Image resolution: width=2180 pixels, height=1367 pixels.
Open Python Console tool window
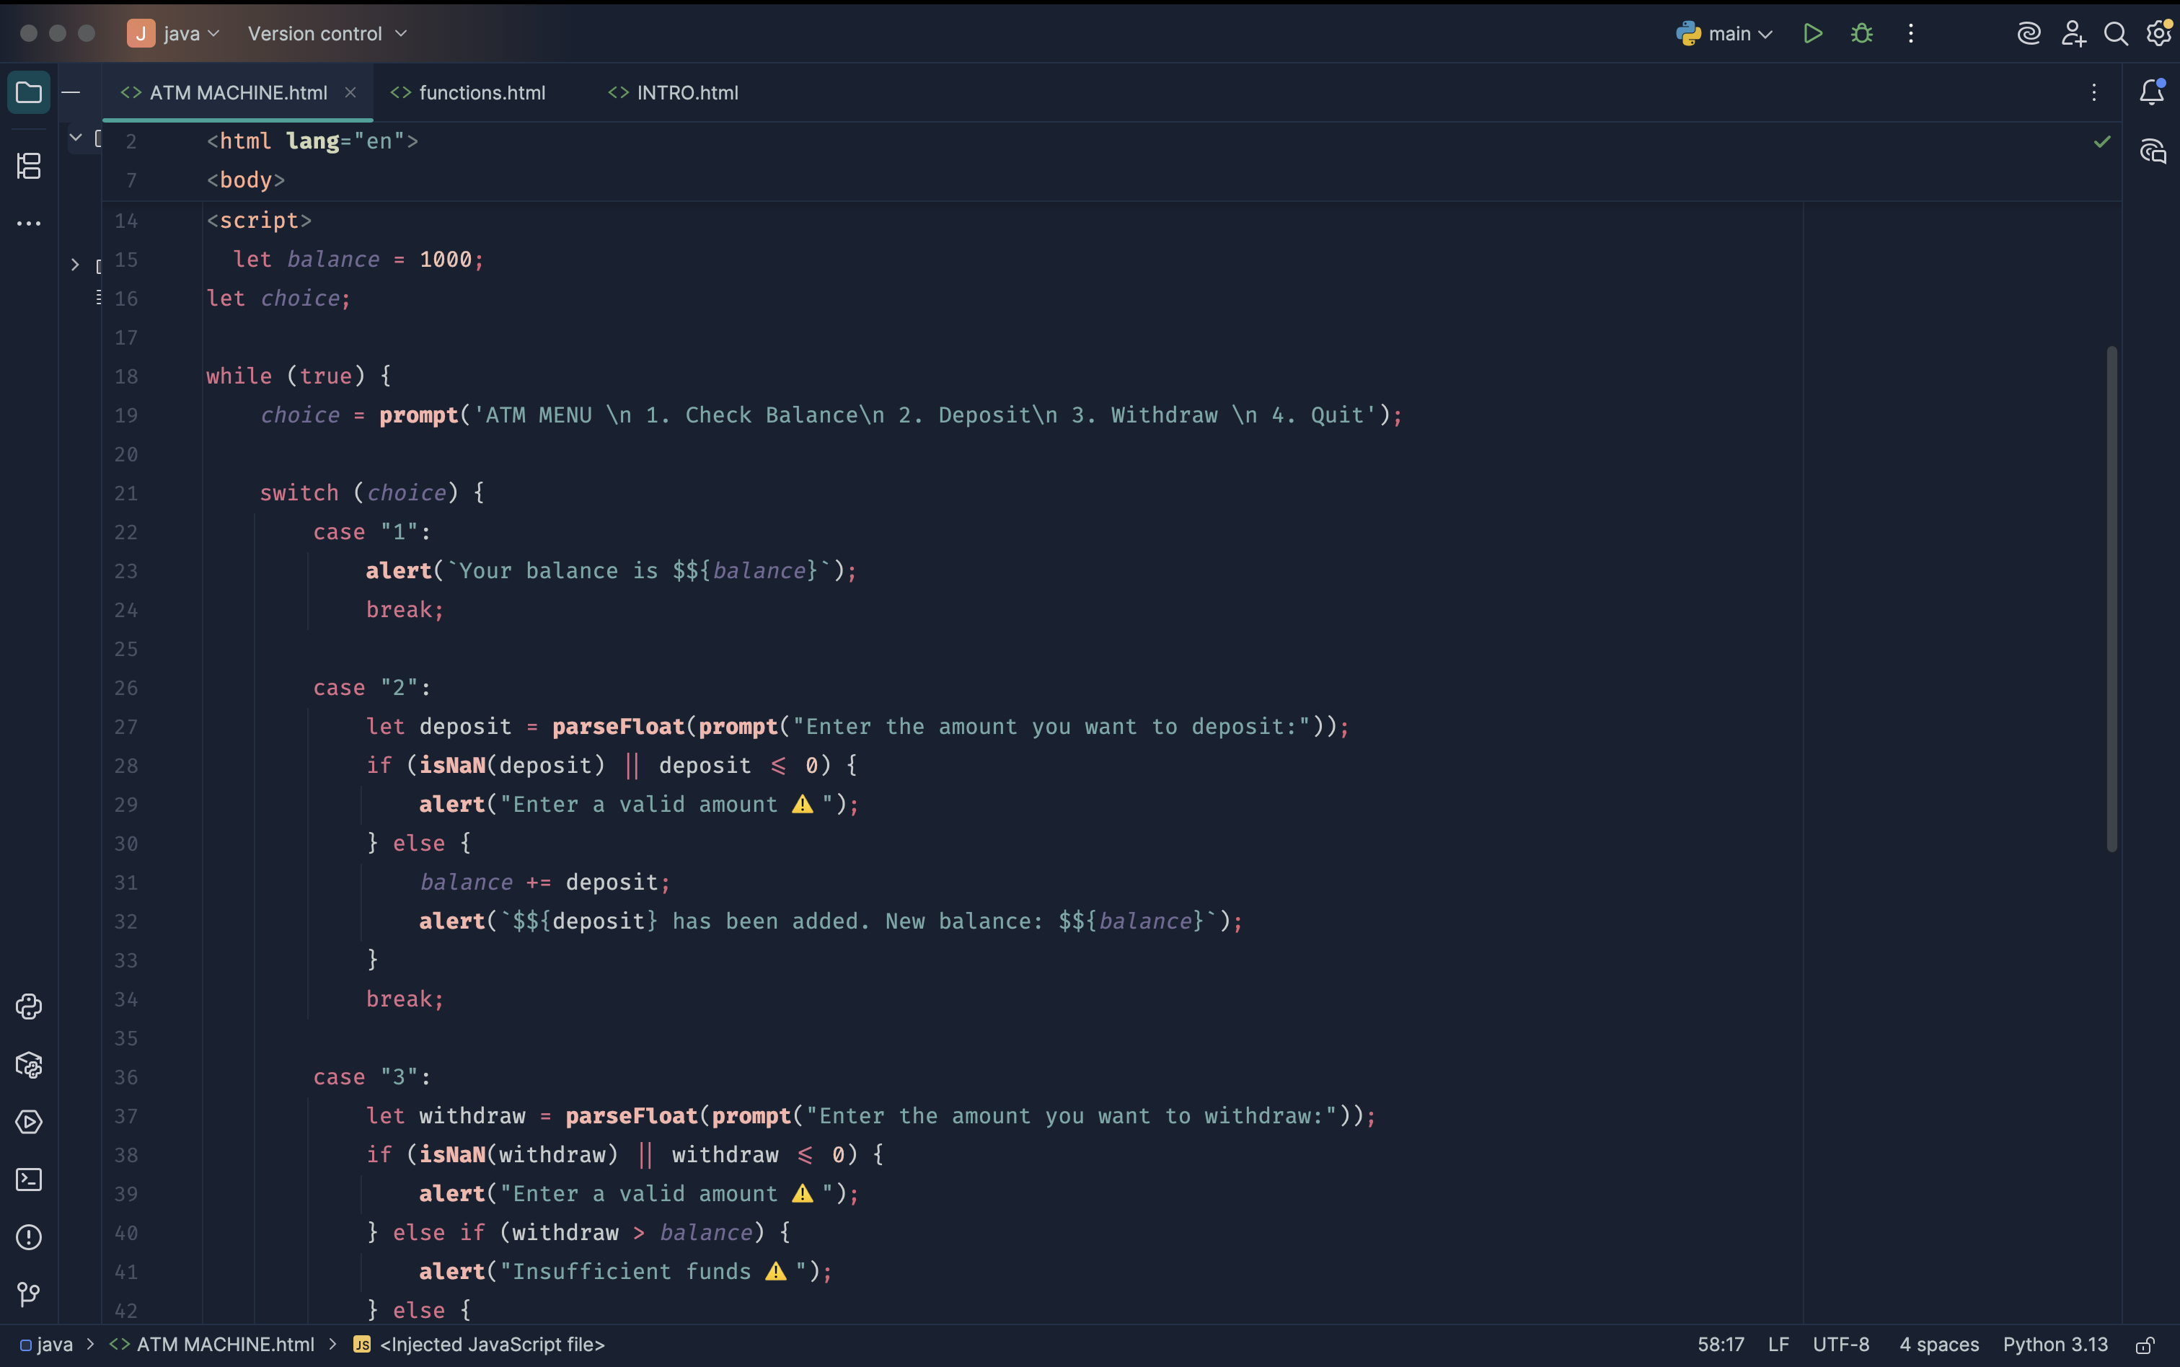[28, 1007]
